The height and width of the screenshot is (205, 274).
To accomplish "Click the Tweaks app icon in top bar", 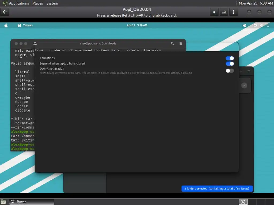I will pyautogui.click(x=19, y=25).
